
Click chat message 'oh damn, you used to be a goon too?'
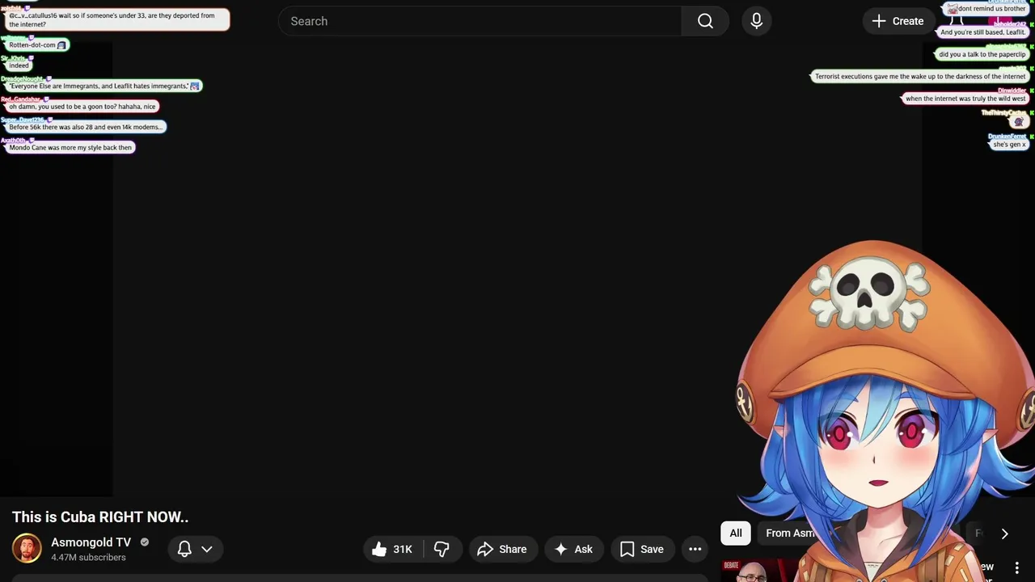[x=82, y=107]
